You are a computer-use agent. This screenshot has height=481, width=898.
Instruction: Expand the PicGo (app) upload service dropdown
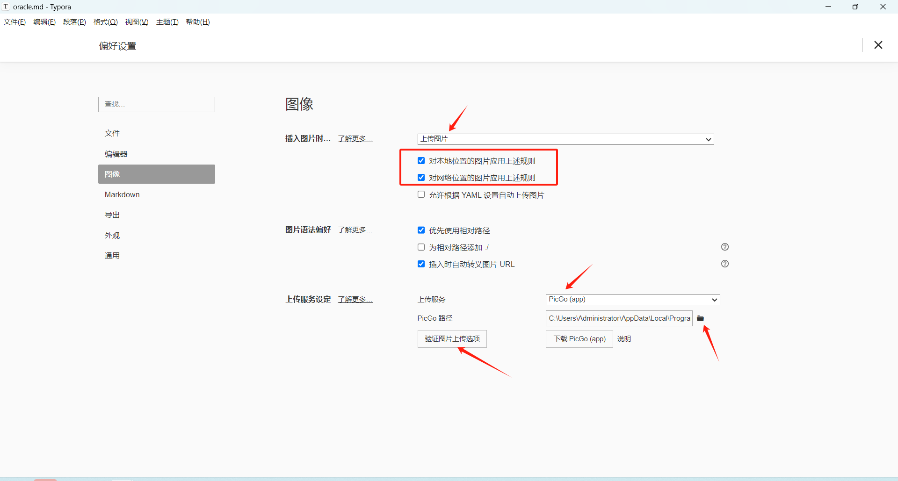tap(632, 300)
